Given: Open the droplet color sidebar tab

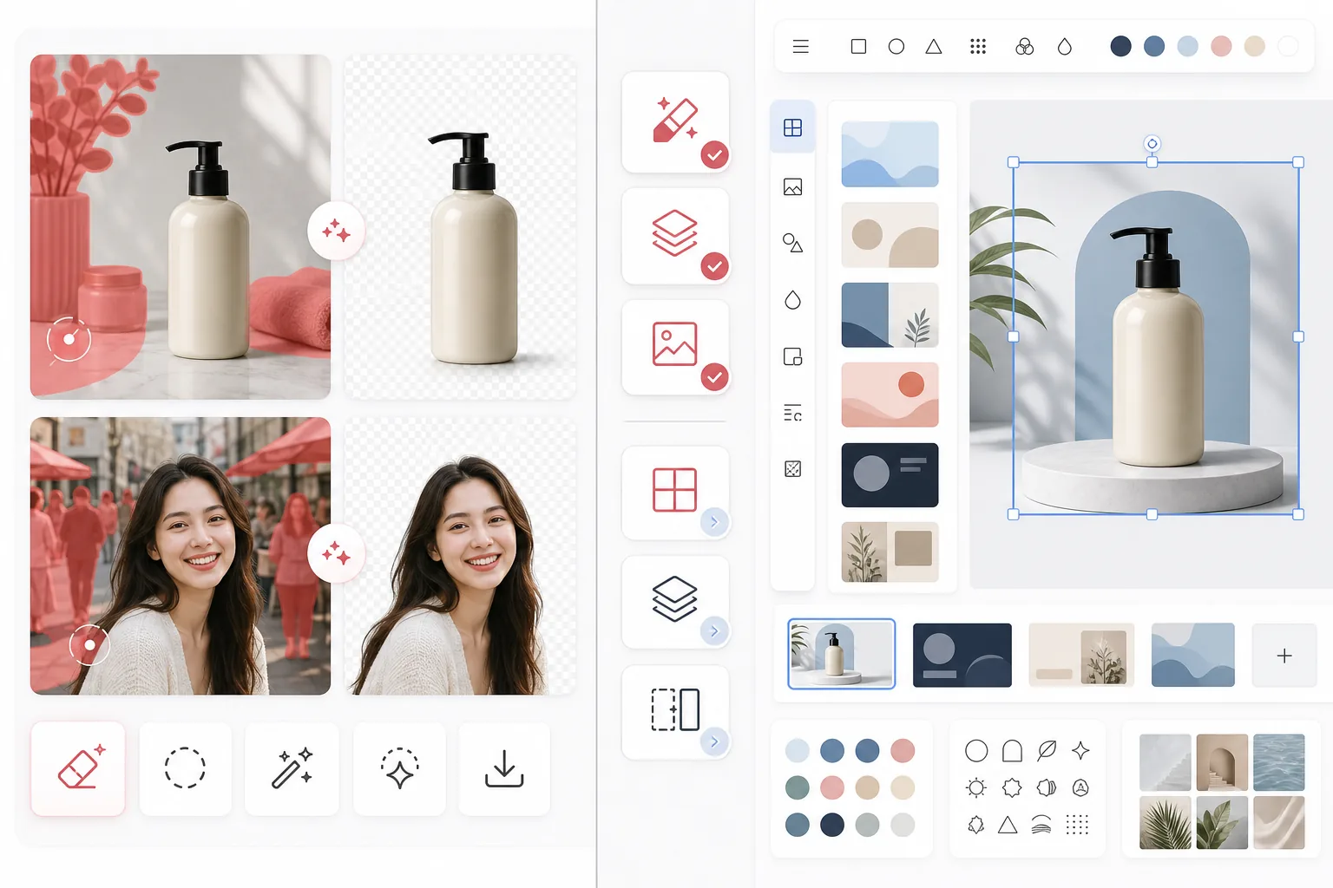Looking at the screenshot, I should [x=792, y=300].
